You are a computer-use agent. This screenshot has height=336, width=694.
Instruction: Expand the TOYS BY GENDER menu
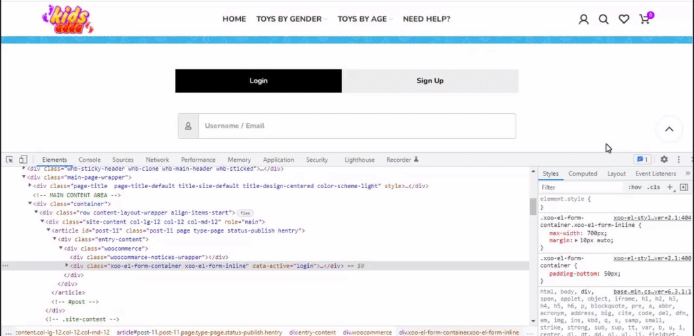coord(291,19)
